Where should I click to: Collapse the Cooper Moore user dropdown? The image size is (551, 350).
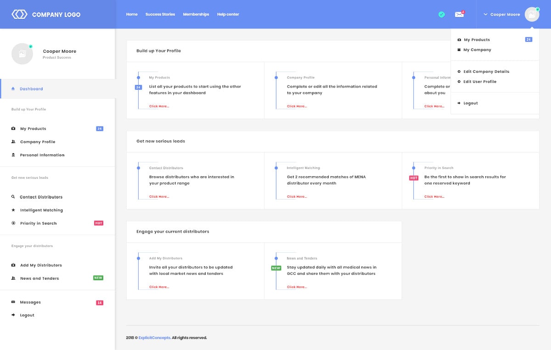pyautogui.click(x=501, y=14)
